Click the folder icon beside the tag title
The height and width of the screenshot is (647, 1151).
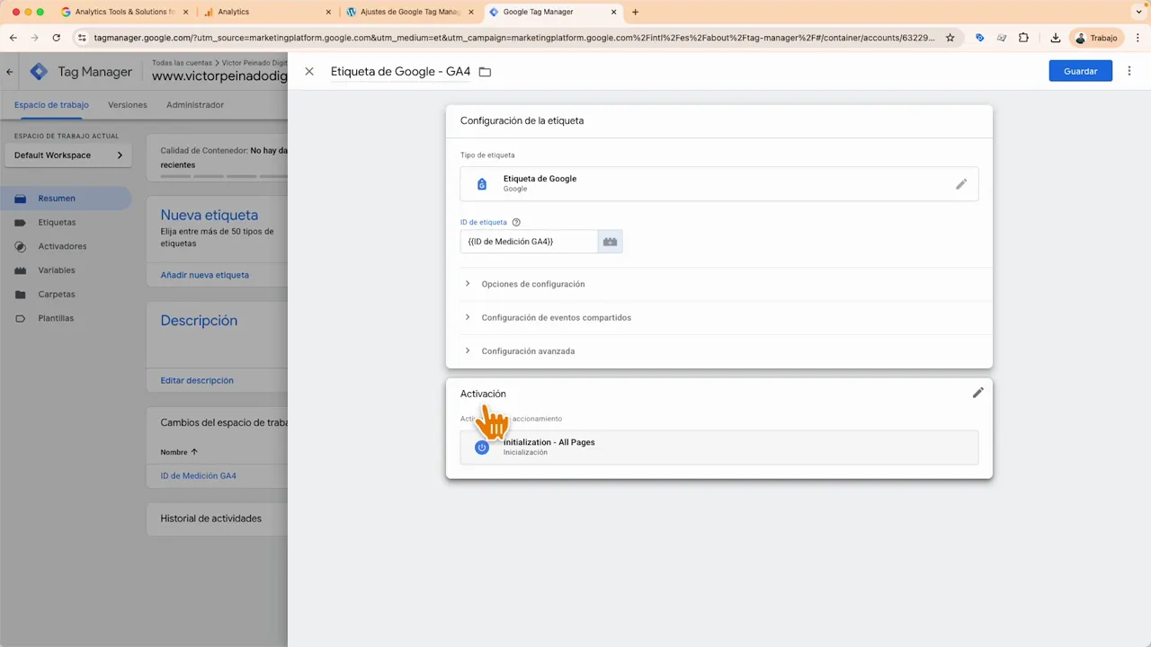[485, 71]
